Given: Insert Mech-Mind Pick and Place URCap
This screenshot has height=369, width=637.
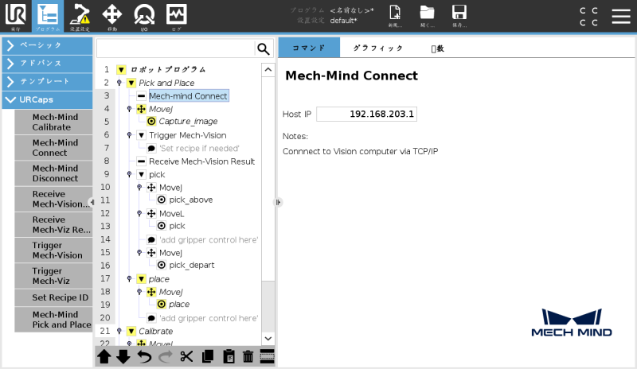Looking at the screenshot, I should [54, 320].
